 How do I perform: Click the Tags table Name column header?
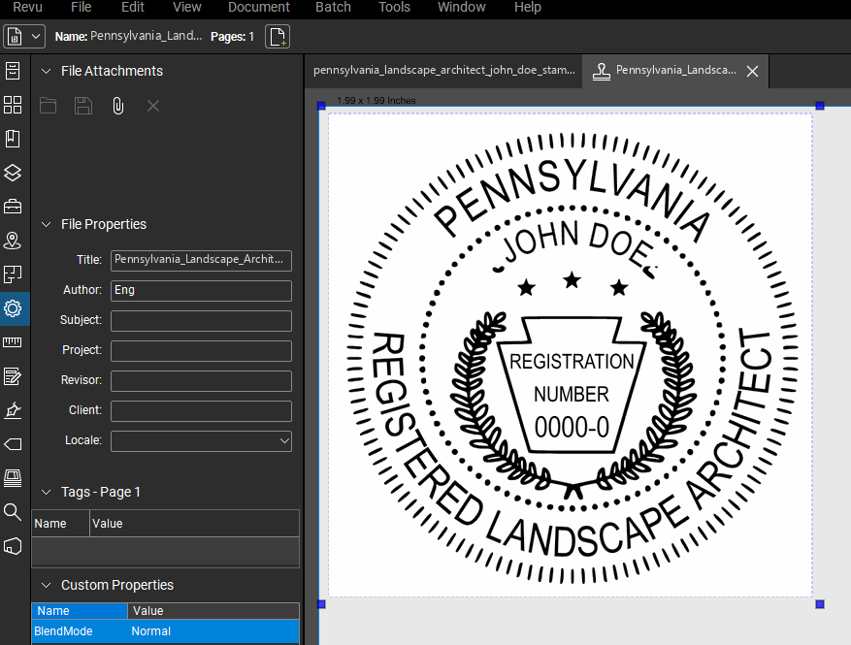[61, 524]
